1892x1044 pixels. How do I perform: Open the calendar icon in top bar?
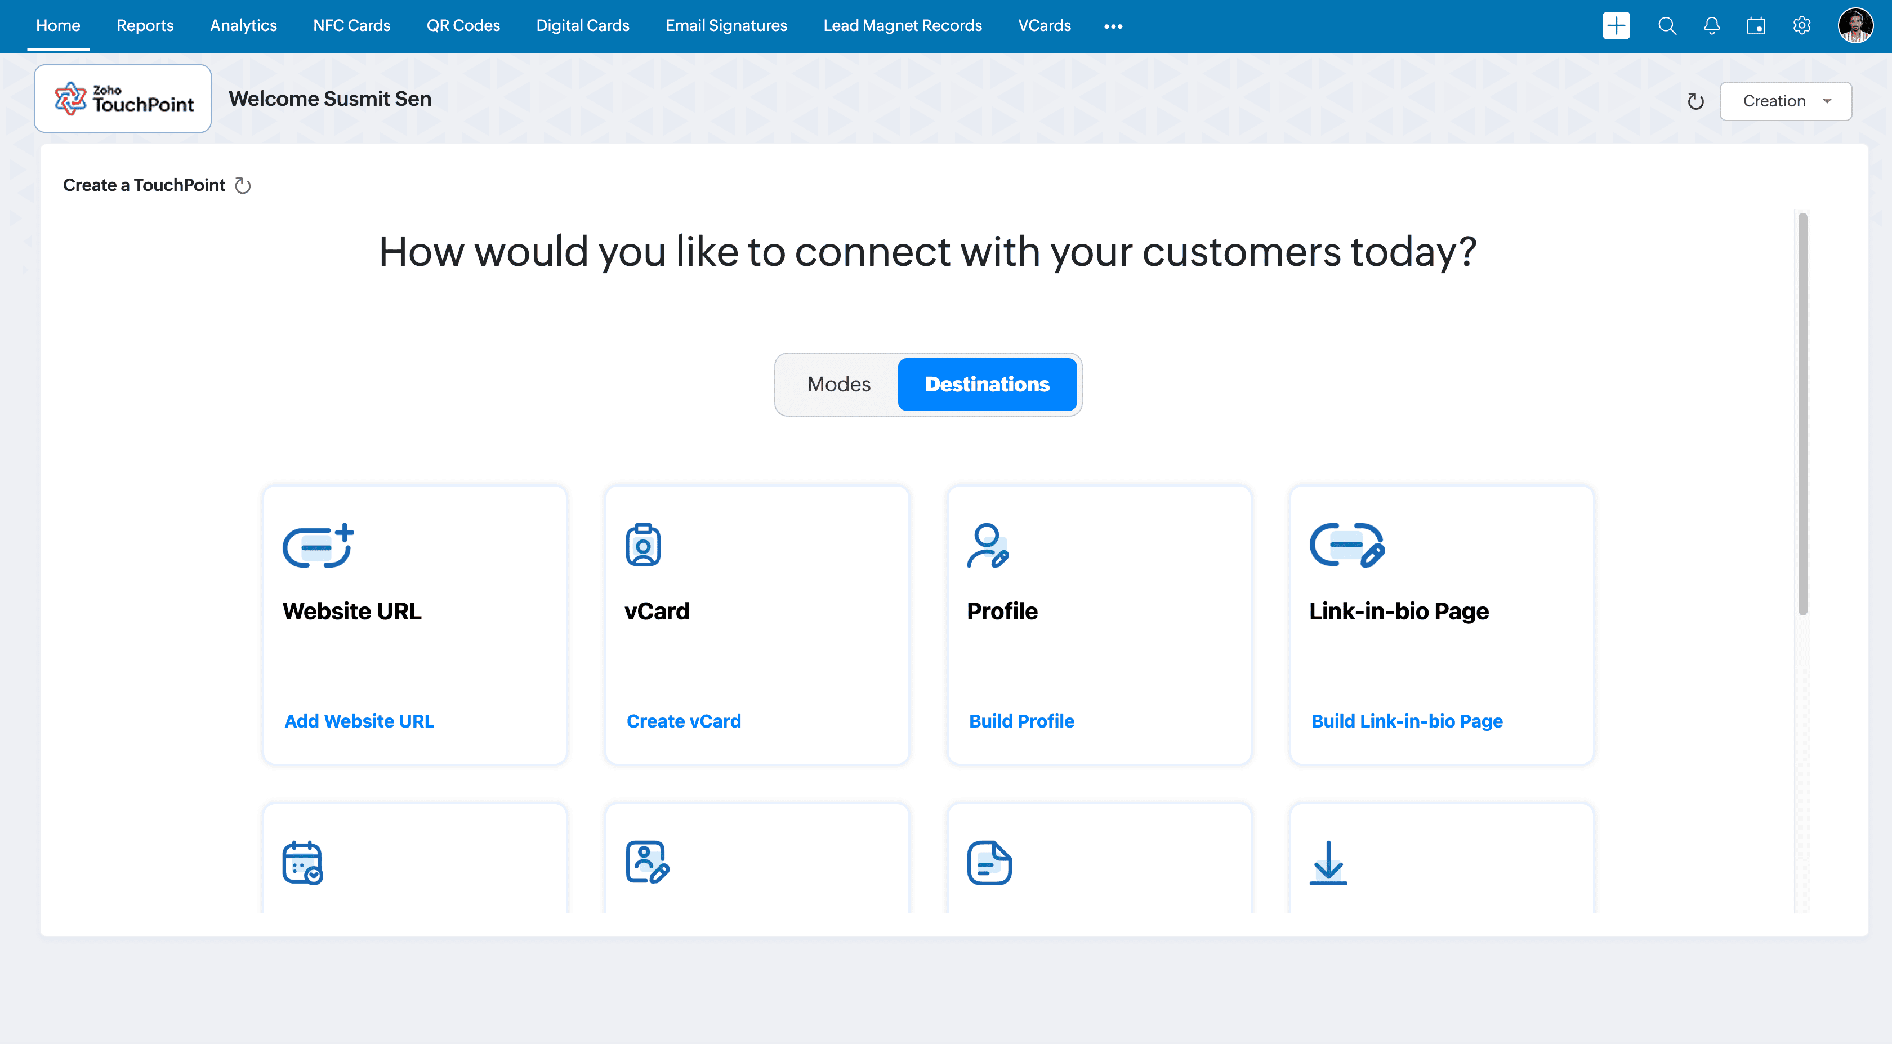[x=1756, y=26]
